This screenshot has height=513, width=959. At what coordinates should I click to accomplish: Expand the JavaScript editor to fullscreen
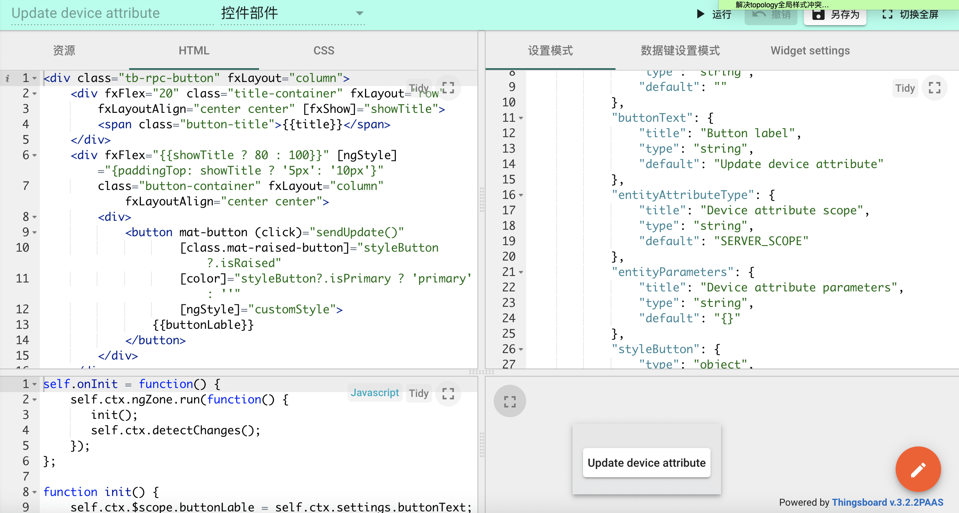coord(448,393)
